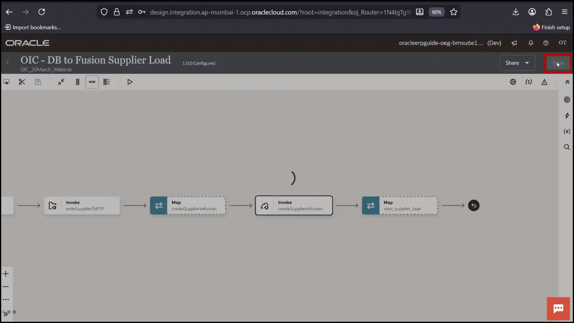This screenshot has height=323, width=574.
Task: Open browser downloads panel
Action: [x=516, y=12]
